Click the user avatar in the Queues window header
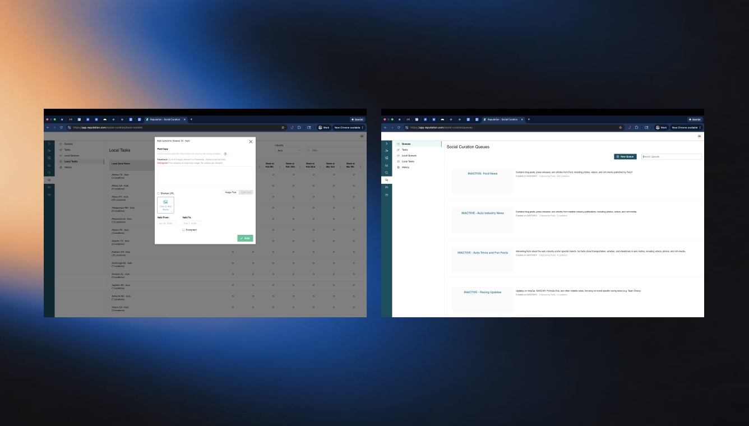 (x=700, y=136)
